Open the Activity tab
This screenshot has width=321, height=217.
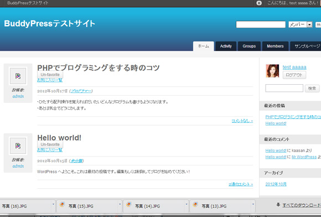[x=226, y=46]
